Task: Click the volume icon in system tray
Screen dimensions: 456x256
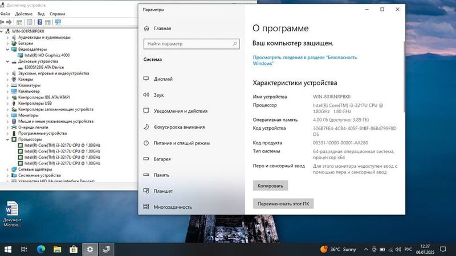Action: click(x=398, y=249)
